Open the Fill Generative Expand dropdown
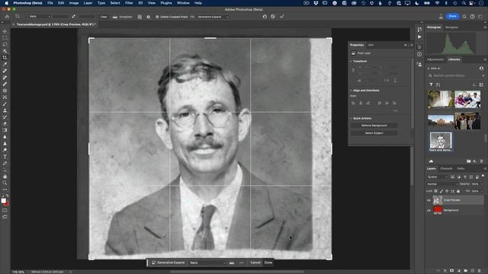488x274 pixels. (213, 17)
